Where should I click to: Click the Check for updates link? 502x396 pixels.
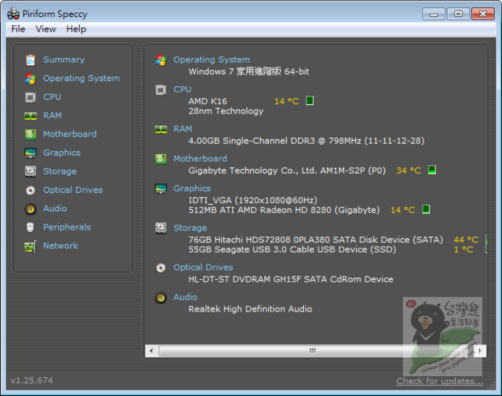tap(439, 381)
